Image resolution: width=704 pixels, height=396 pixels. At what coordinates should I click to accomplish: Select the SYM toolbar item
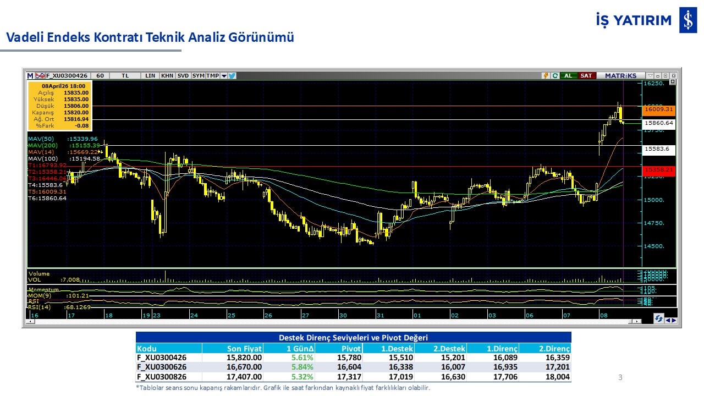[x=198, y=76]
